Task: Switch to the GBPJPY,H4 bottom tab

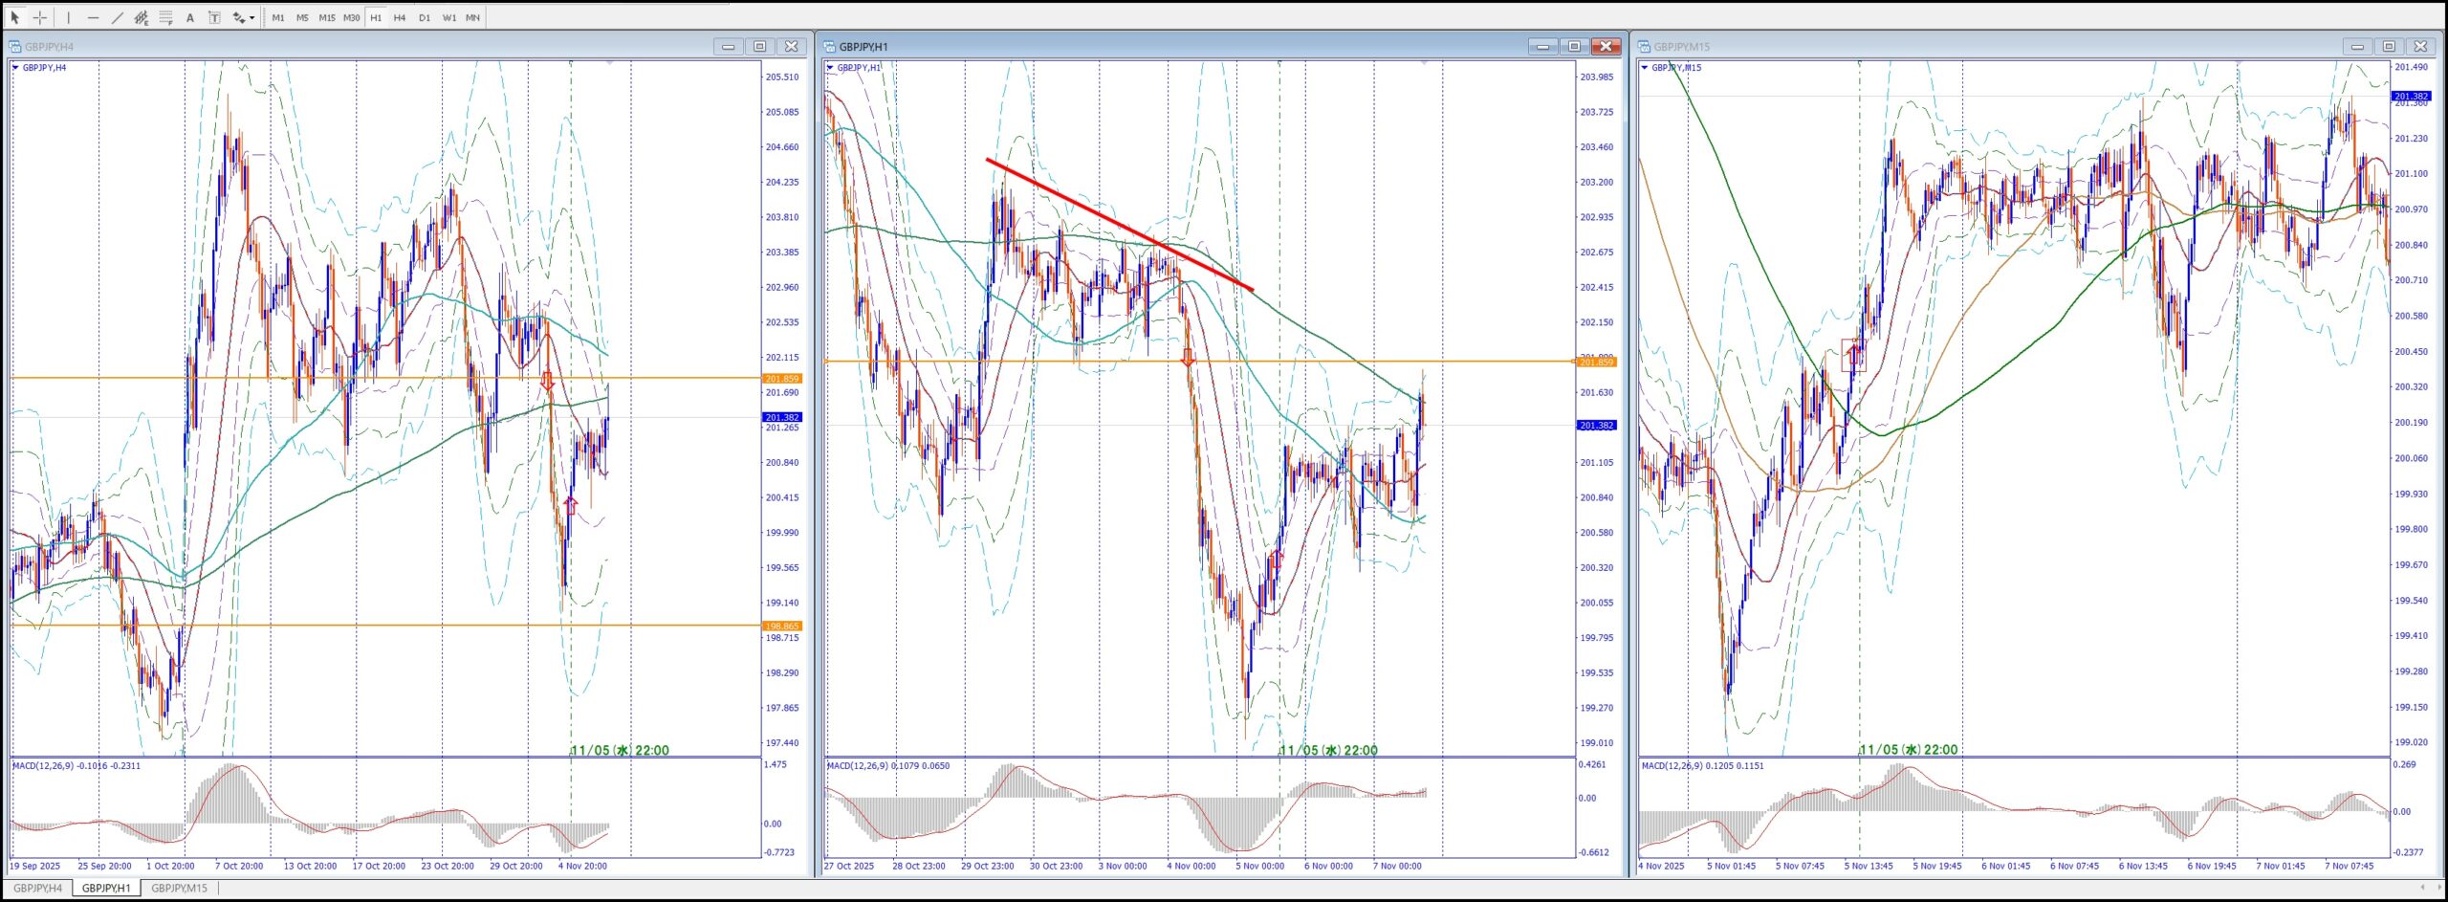Action: pos(38,888)
